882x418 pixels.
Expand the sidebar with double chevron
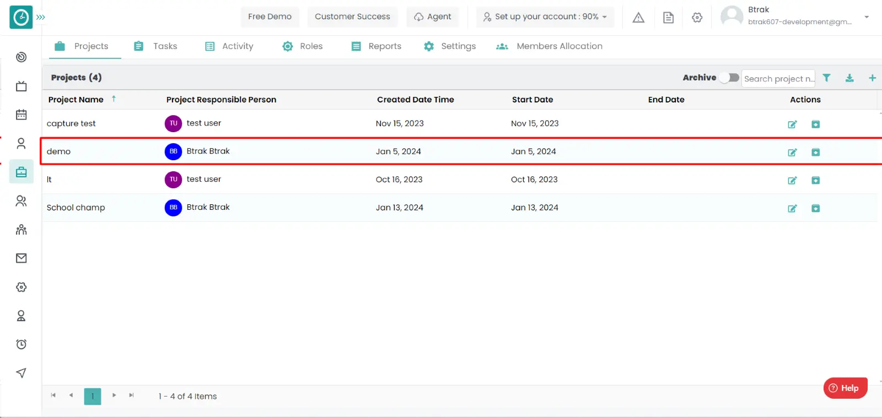(41, 17)
